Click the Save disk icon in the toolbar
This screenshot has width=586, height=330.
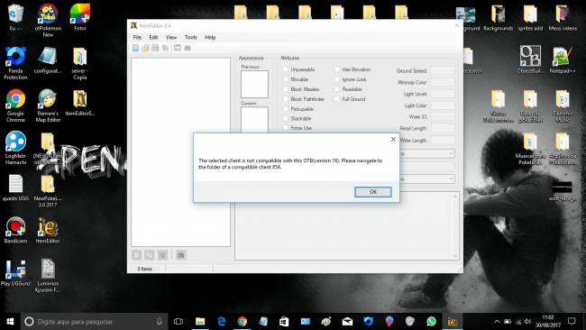155,48
